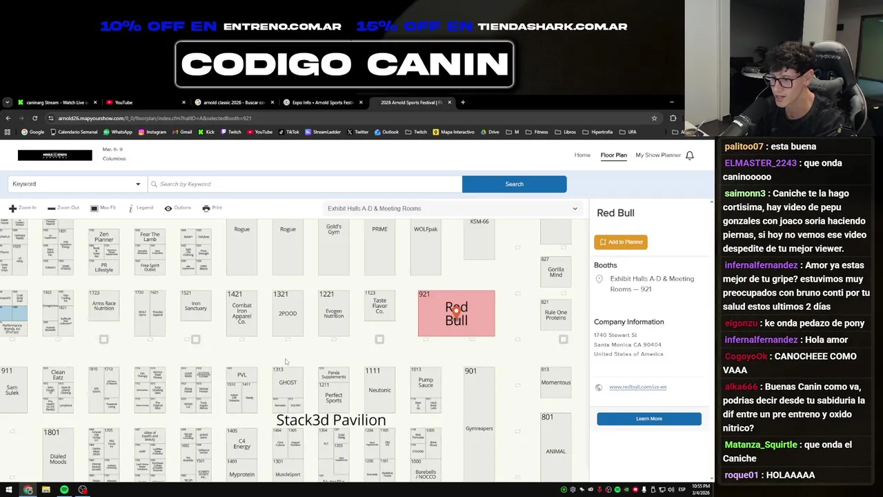883x497 pixels.
Task: Print the floor plan
Action: pyautogui.click(x=212, y=208)
